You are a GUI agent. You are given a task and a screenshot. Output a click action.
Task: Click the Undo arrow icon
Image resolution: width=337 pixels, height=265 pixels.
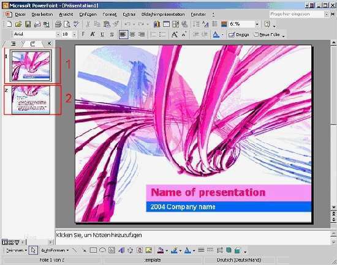(127, 24)
